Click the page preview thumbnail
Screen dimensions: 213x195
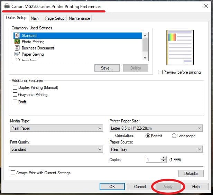[x=180, y=47]
